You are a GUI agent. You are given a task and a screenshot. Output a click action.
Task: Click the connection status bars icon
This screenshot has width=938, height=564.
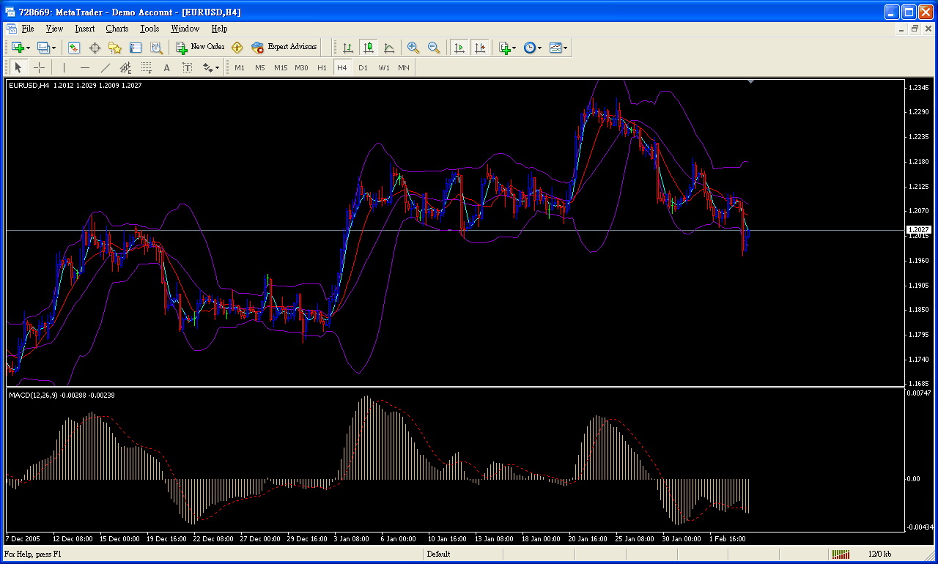pos(841,554)
